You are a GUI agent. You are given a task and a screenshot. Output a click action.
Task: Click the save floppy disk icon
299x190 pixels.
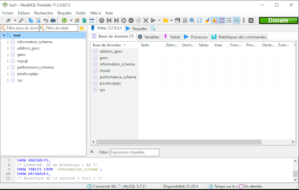pyautogui.click(x=177, y=20)
